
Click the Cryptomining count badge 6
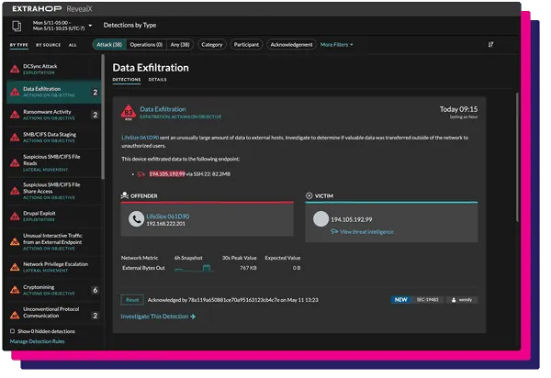tap(95, 290)
